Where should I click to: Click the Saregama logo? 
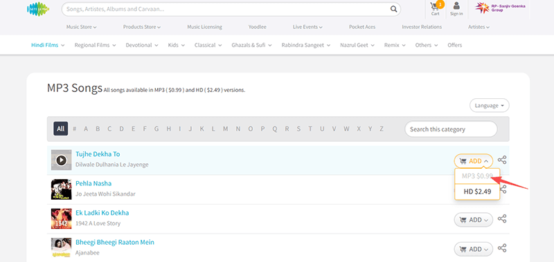click(38, 9)
